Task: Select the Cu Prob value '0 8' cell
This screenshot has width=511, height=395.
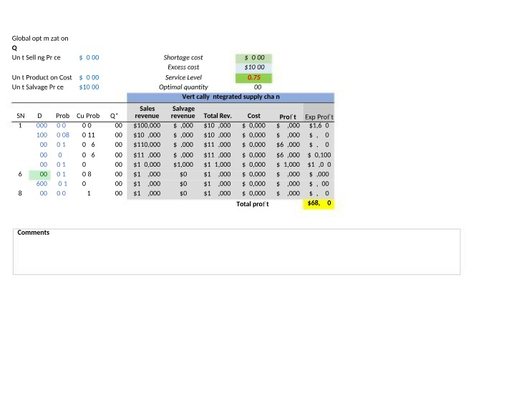Action: [x=87, y=175]
